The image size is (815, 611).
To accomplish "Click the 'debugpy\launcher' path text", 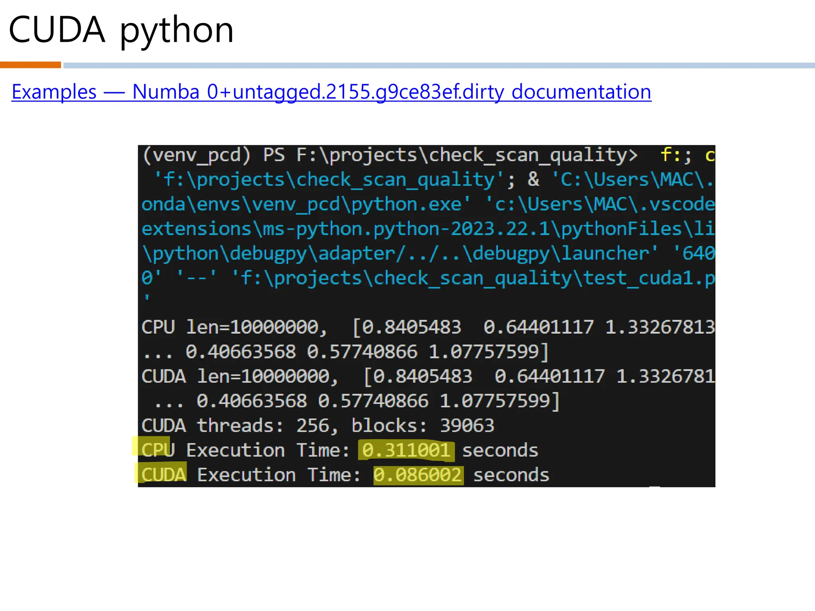I will tap(561, 254).
